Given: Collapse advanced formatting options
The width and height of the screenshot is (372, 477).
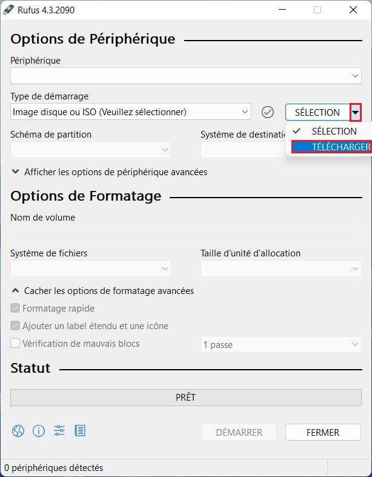Looking at the screenshot, I should (108, 291).
